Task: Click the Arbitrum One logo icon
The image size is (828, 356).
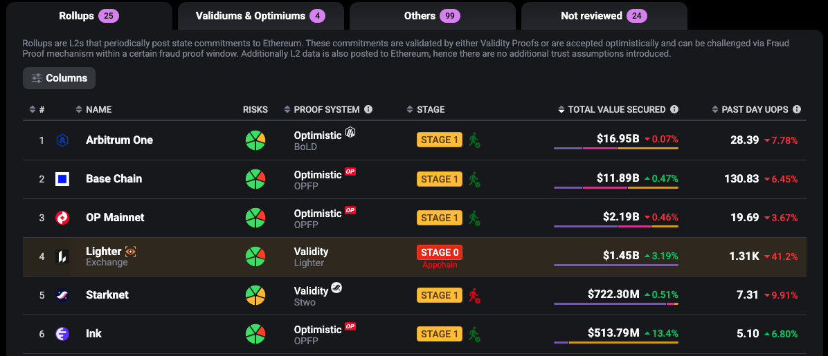Action: click(62, 140)
